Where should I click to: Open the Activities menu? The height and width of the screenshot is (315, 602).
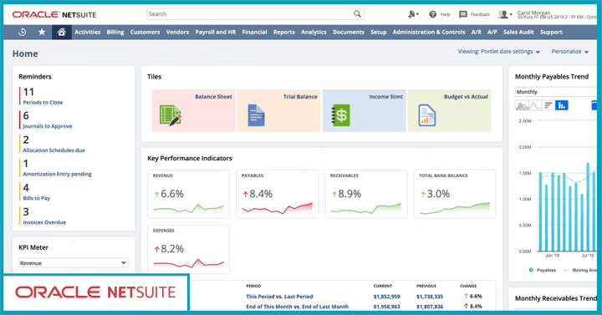tap(87, 33)
